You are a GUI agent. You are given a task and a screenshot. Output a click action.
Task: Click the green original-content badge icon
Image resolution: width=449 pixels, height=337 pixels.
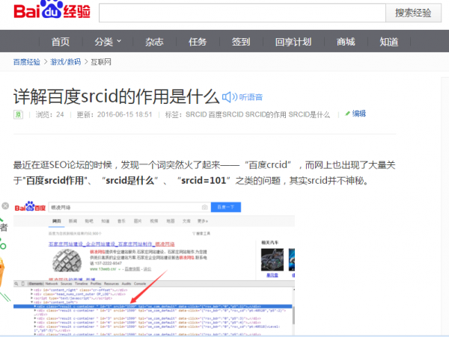[x=19, y=114]
